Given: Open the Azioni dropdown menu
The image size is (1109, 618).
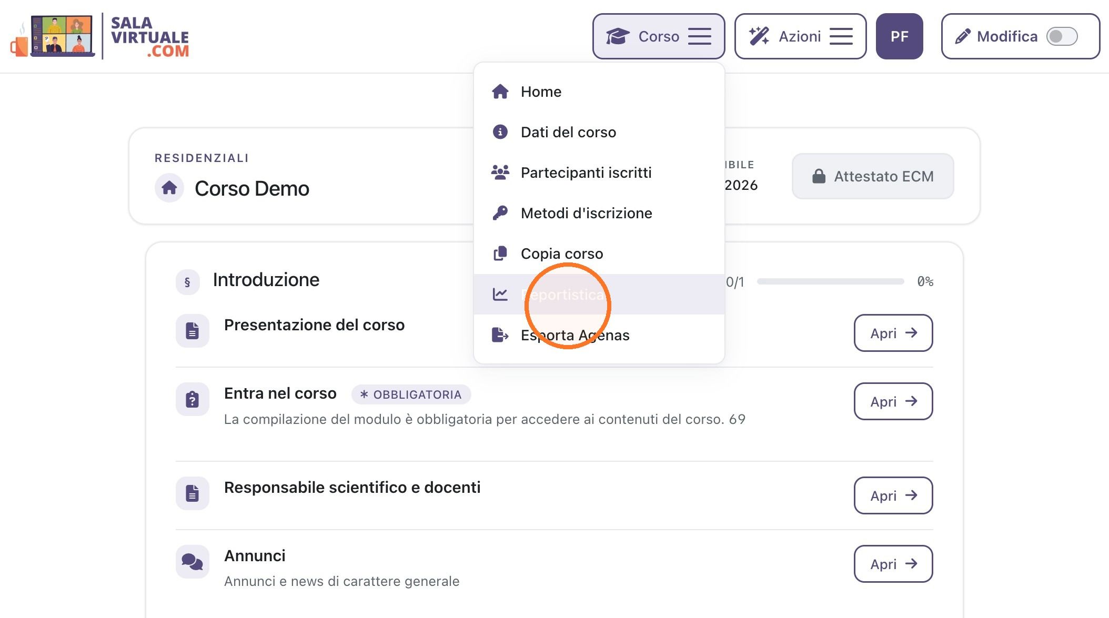Looking at the screenshot, I should 800,36.
